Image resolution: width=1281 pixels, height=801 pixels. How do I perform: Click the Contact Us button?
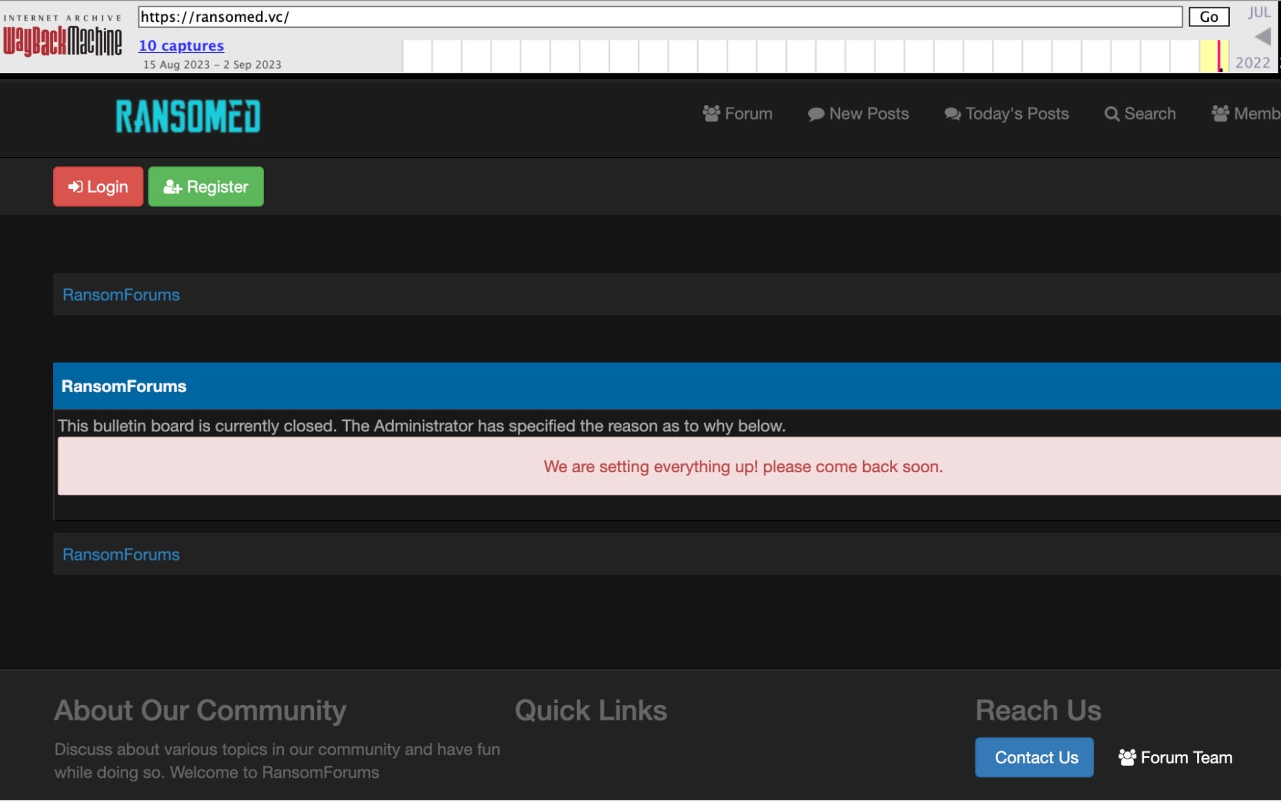[1034, 757]
